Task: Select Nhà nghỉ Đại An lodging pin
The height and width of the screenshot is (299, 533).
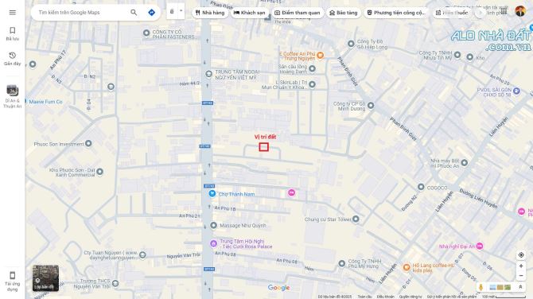Action: click(x=480, y=246)
